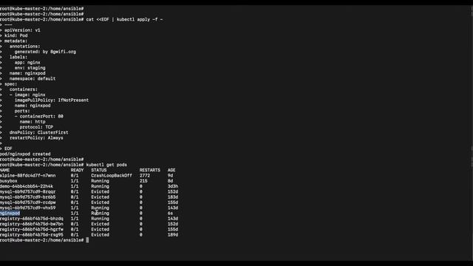This screenshot has height=266, width=473.
Task: Click the 'RESTARTS' column header
Action: click(x=149, y=170)
